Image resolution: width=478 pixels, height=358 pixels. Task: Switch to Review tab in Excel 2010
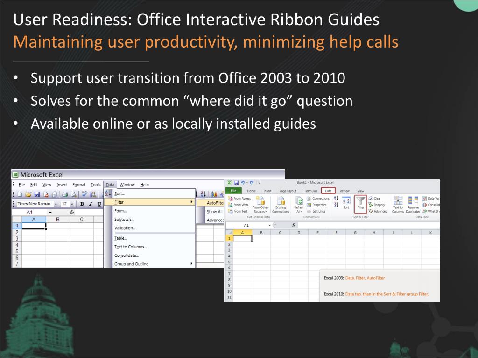click(344, 191)
